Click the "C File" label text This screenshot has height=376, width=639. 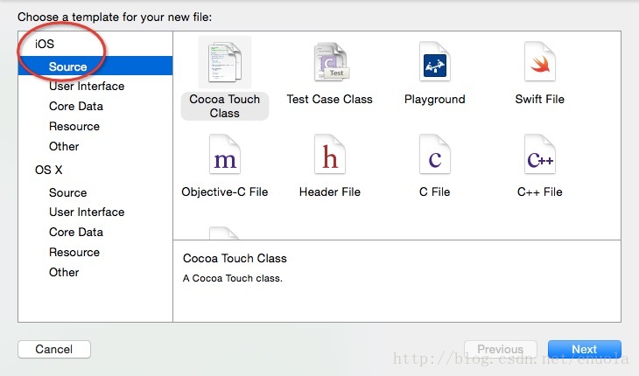[435, 191]
